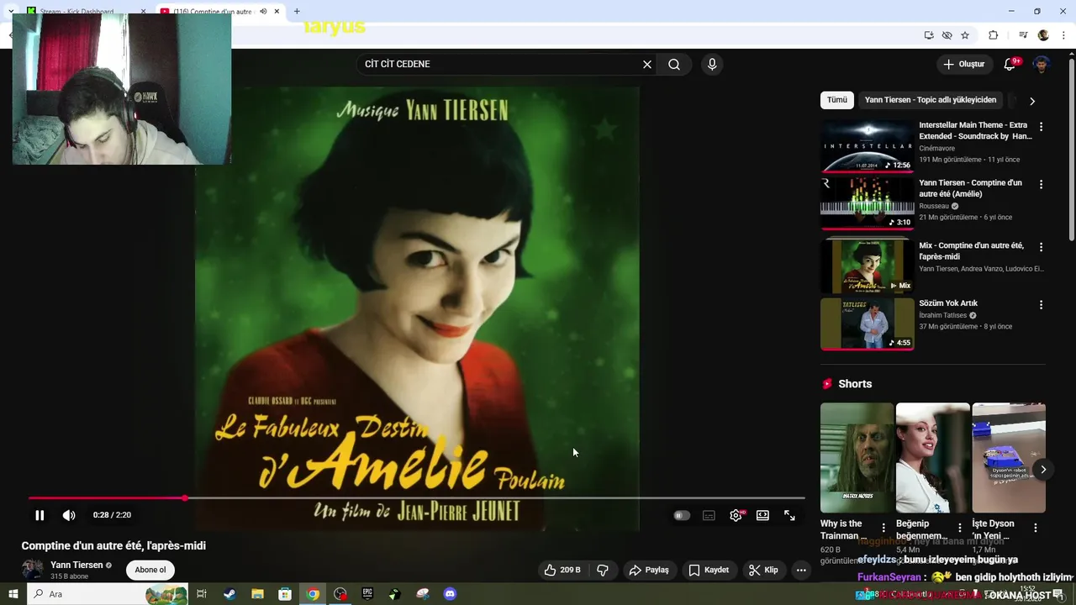Open Epic Games Launcher from the taskbar
The image size is (1076, 605).
(367, 594)
